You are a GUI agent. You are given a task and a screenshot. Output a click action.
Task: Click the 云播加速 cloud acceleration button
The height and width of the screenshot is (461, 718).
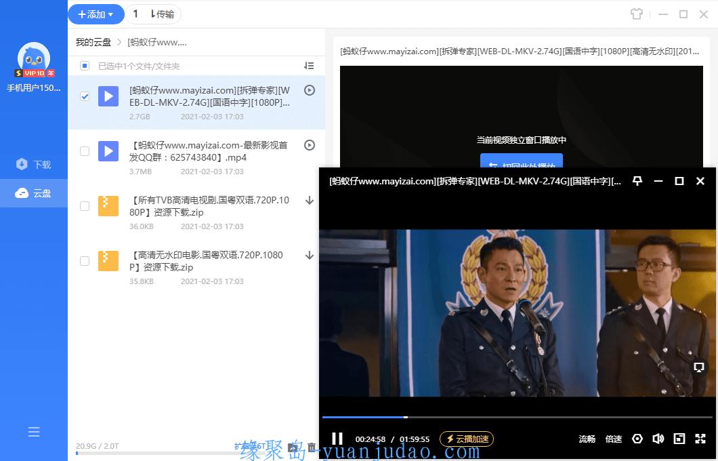tap(467, 439)
